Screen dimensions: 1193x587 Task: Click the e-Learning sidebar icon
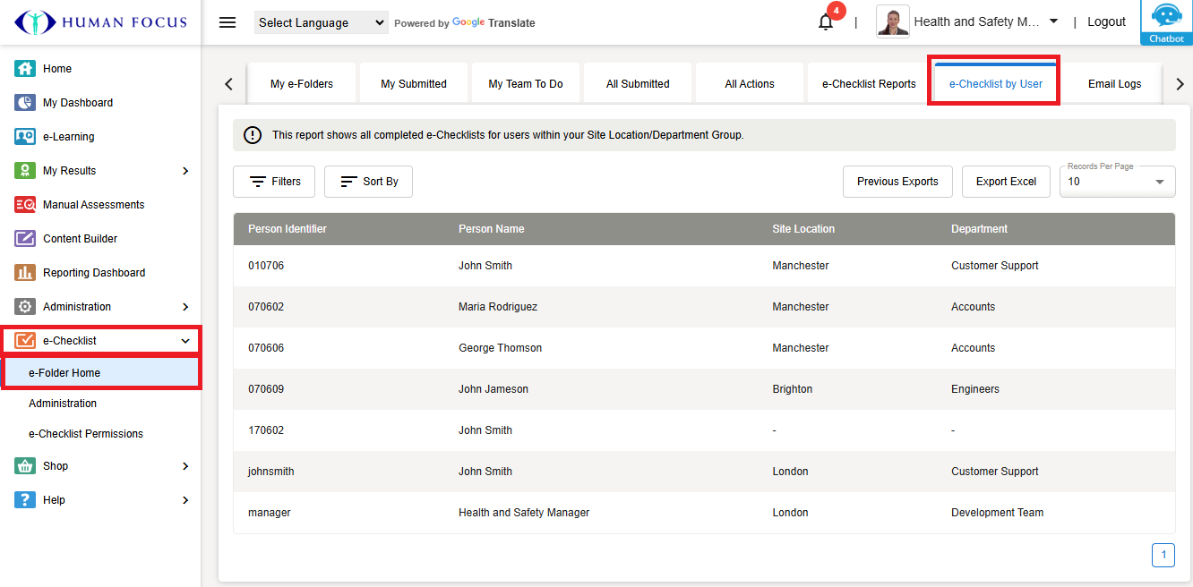point(25,137)
